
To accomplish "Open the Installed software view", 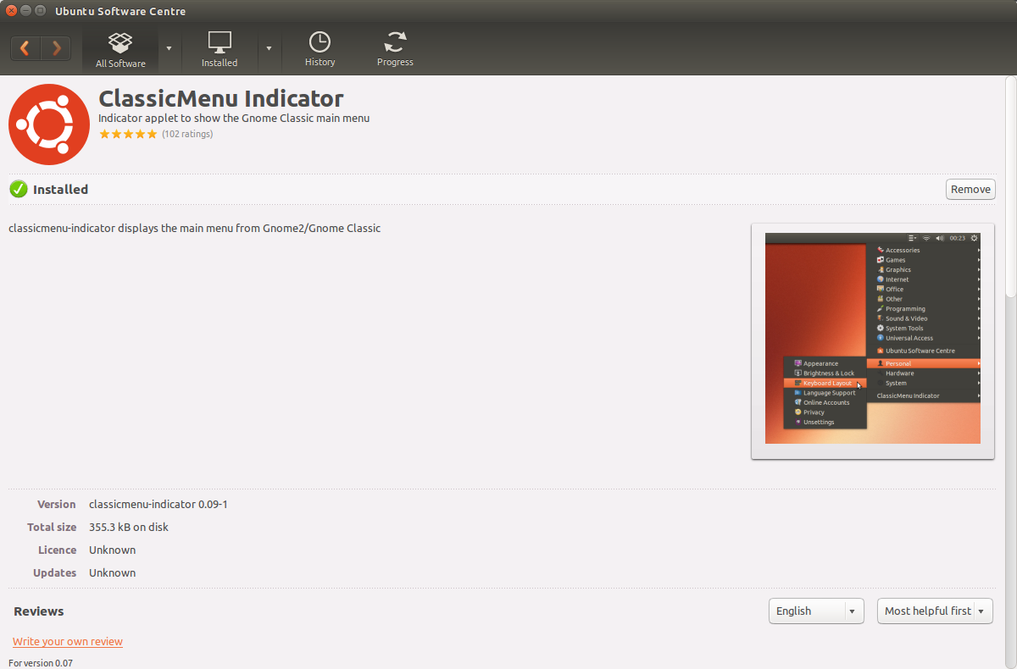I will [220, 50].
